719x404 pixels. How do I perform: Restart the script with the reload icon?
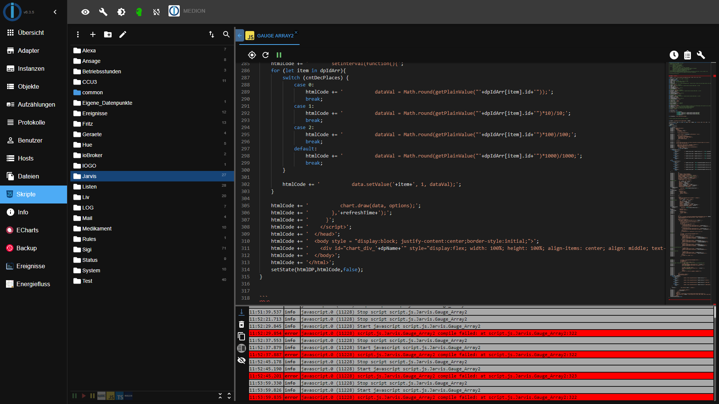click(266, 55)
